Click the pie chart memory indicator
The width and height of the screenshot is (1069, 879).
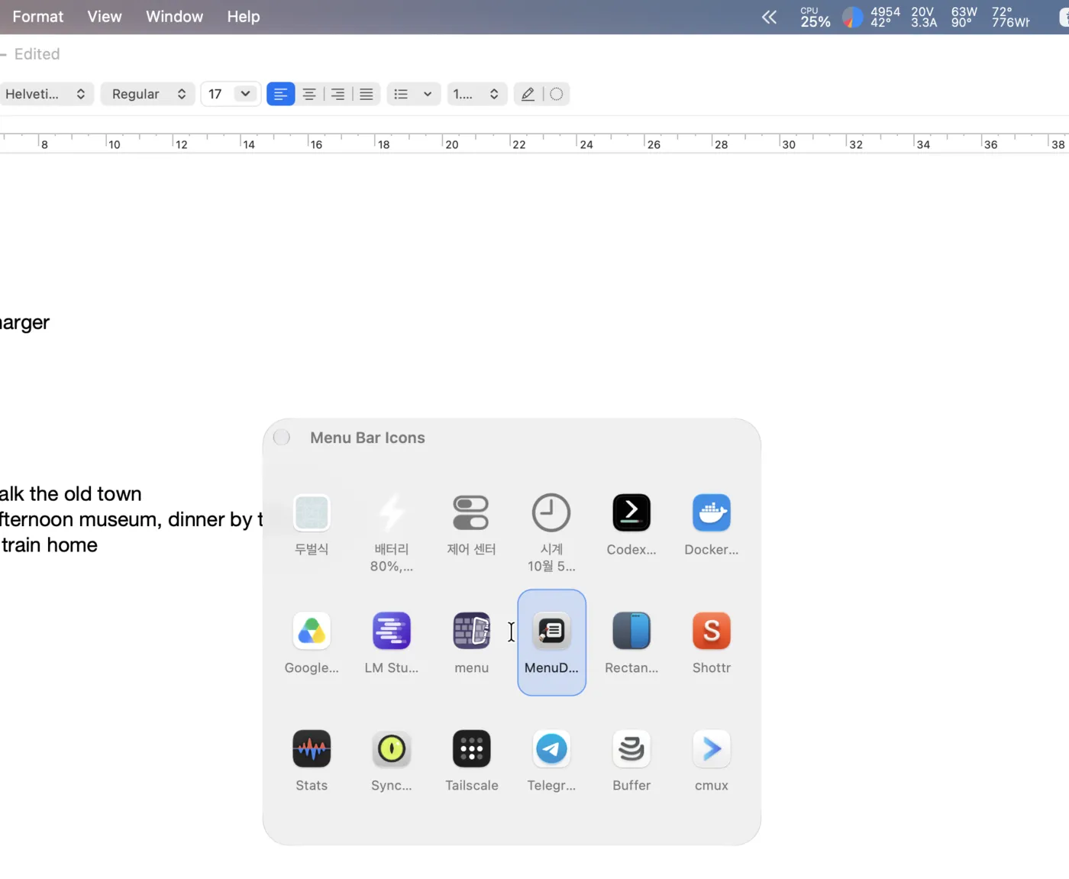tap(852, 17)
